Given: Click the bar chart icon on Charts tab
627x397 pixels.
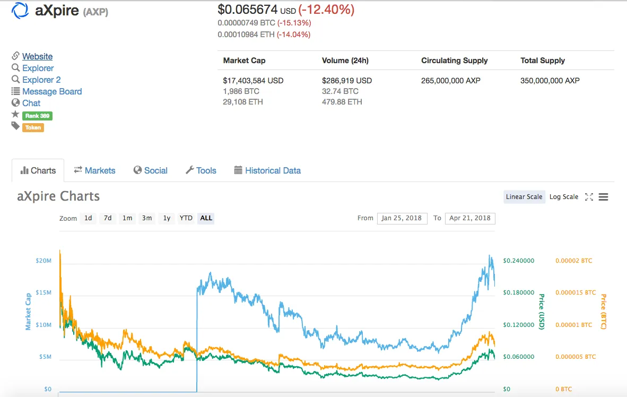Looking at the screenshot, I should tap(24, 170).
